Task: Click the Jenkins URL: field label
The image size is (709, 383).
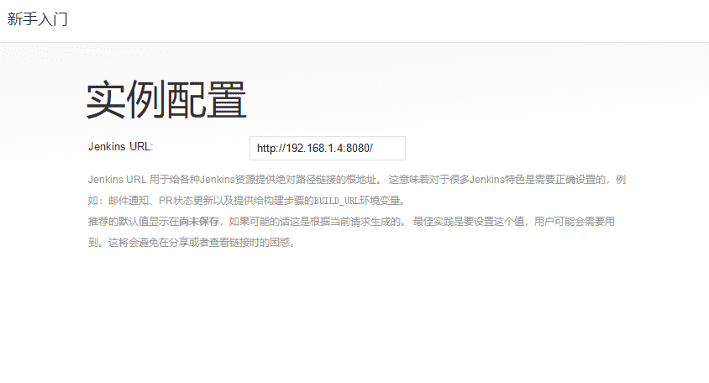Action: (121, 146)
